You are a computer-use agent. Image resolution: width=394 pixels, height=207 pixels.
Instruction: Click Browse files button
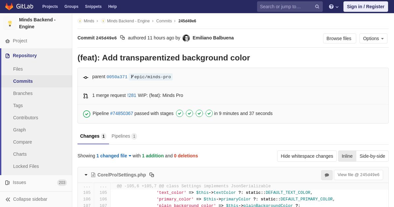[x=339, y=38]
